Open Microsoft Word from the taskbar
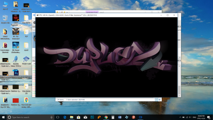Image resolution: width=213 pixels, height=120 pixels. click(120, 117)
